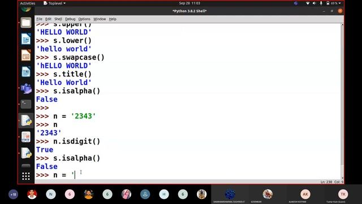
Task: Select participant avatar with initial H
Action: click(164, 194)
